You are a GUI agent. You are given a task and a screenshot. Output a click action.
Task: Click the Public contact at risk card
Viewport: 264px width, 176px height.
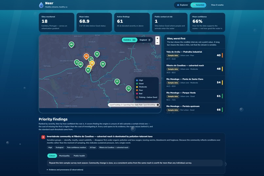[x=170, y=22]
